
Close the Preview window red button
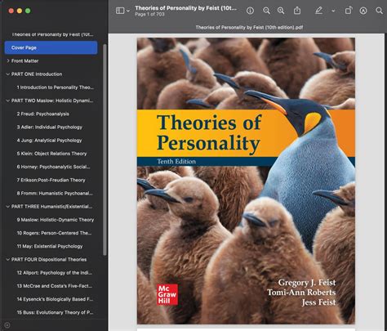pyautogui.click(x=11, y=11)
